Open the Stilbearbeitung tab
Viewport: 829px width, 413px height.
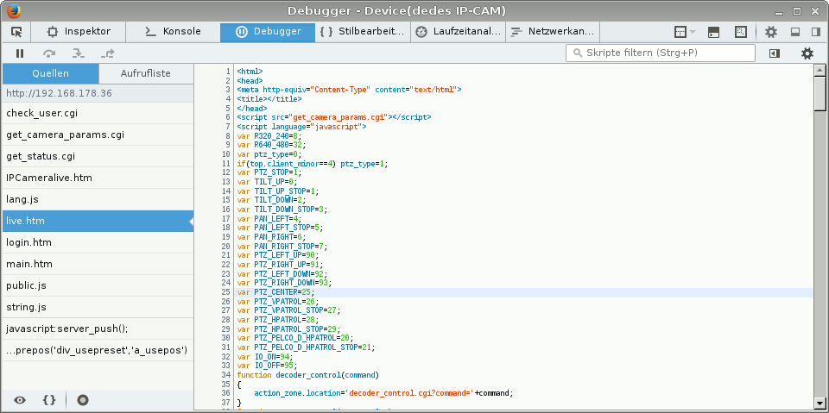(364, 32)
